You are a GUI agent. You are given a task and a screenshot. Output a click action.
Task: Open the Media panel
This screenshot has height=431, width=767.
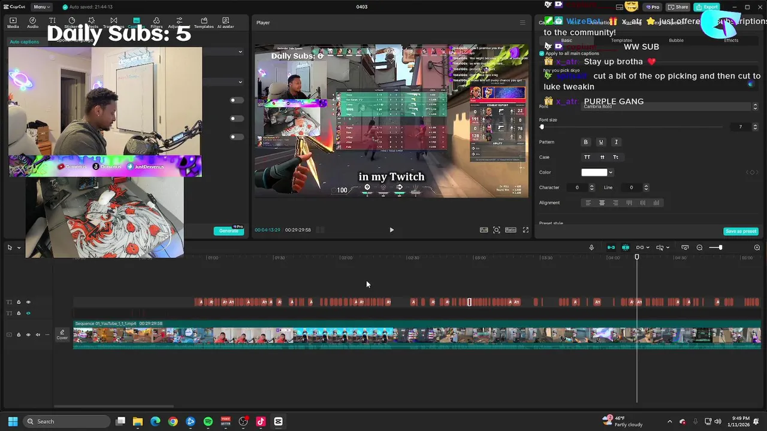tap(13, 23)
